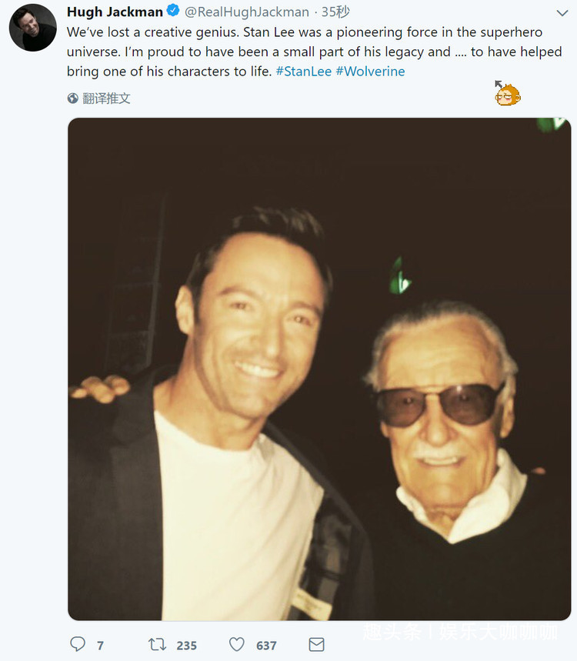This screenshot has width=577, height=661.
Task: Click the retweet count 235
Action: tap(187, 645)
